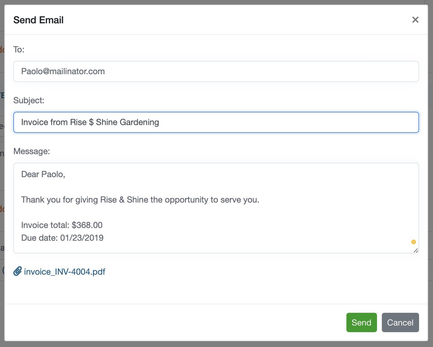Click the 'Thank you for giving' sentence
433x347 pixels.
[140, 200]
